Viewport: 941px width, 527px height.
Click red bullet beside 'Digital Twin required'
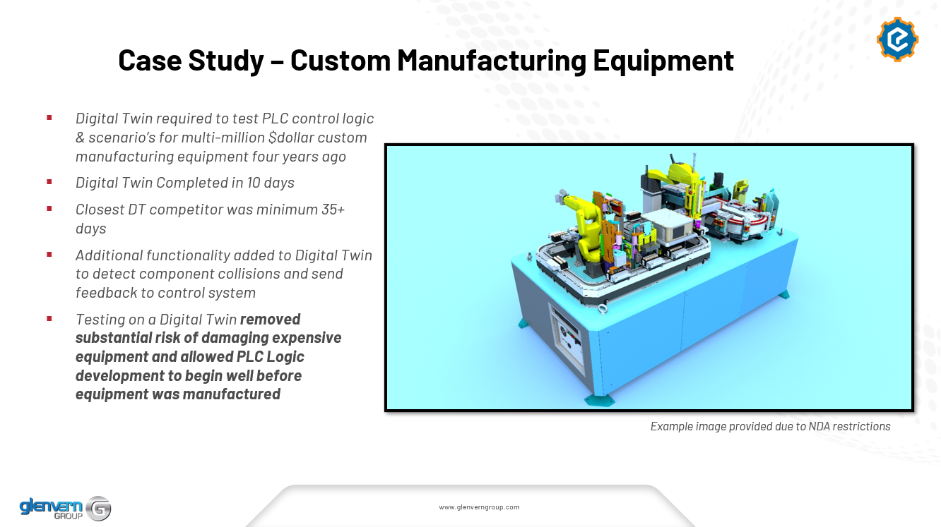click(49, 118)
